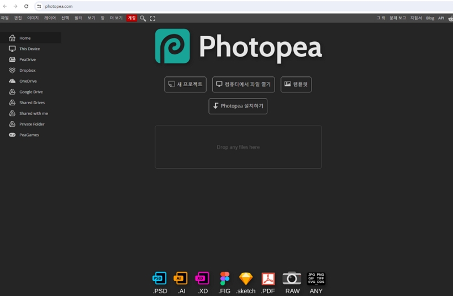This screenshot has height=296, width=453.
Task: Click the Private Folder icon
Action: [x=12, y=124]
